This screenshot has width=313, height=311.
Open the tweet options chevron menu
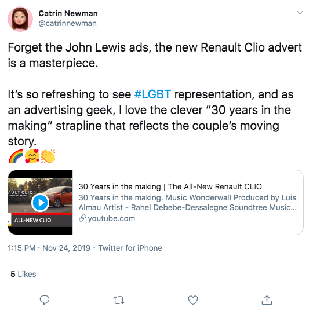300,13
